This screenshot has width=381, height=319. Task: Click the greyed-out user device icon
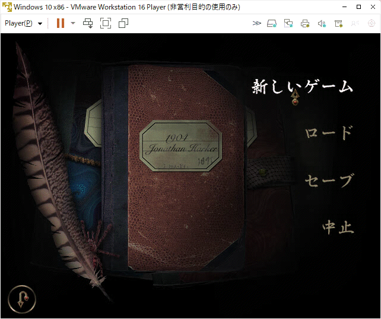pos(355,23)
